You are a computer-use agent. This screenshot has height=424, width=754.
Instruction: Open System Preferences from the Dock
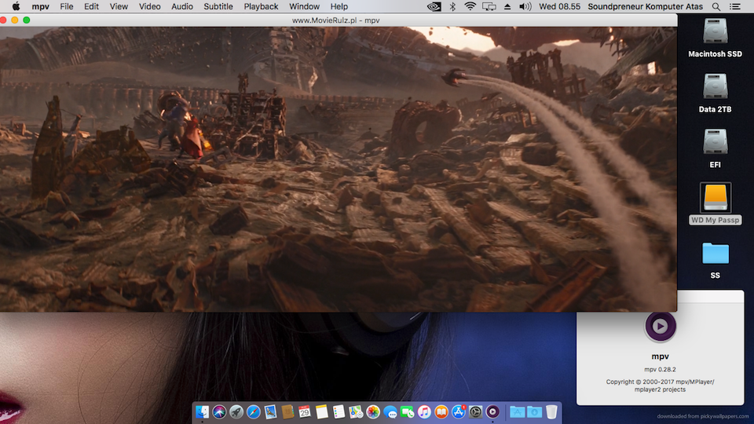[x=475, y=412]
